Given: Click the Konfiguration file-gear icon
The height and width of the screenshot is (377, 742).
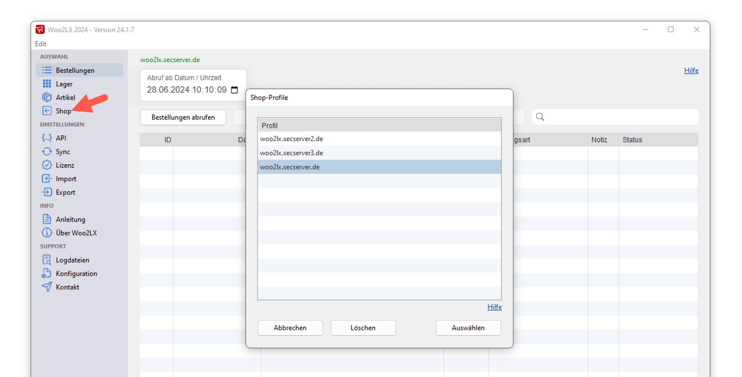Looking at the screenshot, I should [x=46, y=273].
